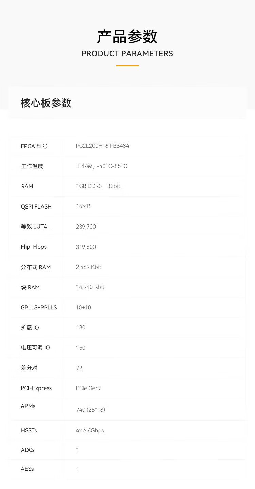This screenshot has height=489, width=255.
Task: Click the 4x 6.6Gbps HSSTs value
Action: 90,430
